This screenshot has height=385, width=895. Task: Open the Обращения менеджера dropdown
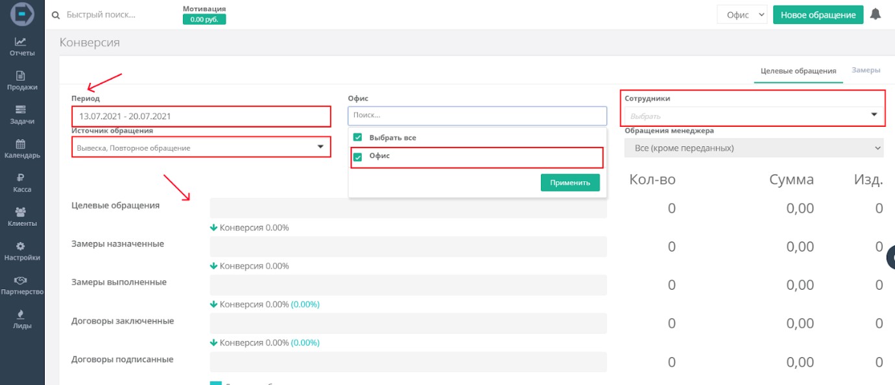pos(754,148)
